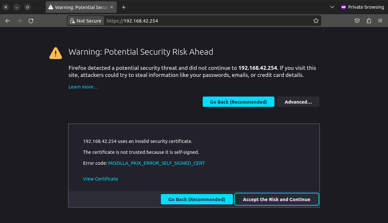
Task: Open a new tab with plus
Action: coord(124,7)
